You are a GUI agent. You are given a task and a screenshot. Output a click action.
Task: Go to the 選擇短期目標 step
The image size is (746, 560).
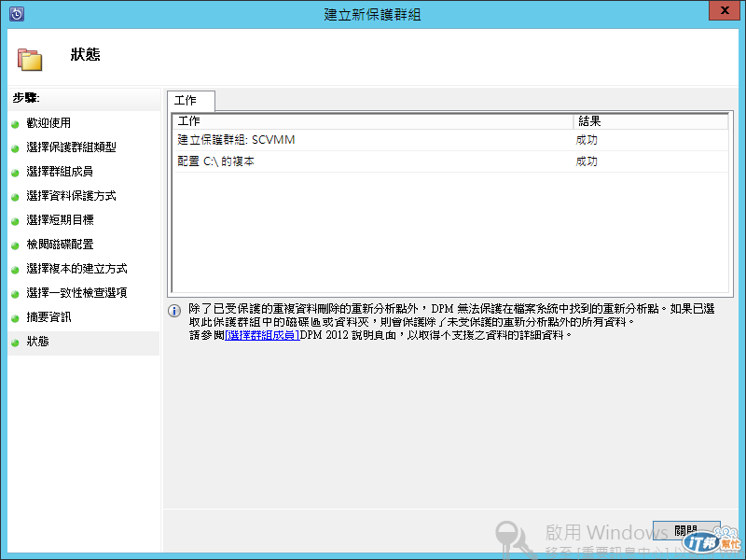tap(60, 220)
